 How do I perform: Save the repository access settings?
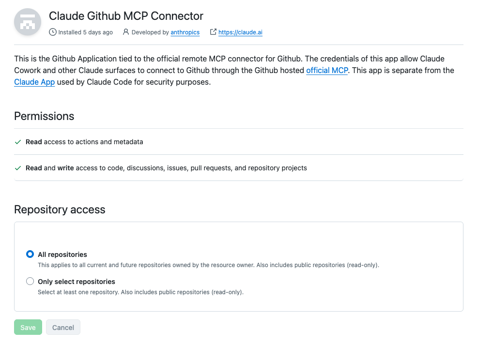tap(28, 328)
